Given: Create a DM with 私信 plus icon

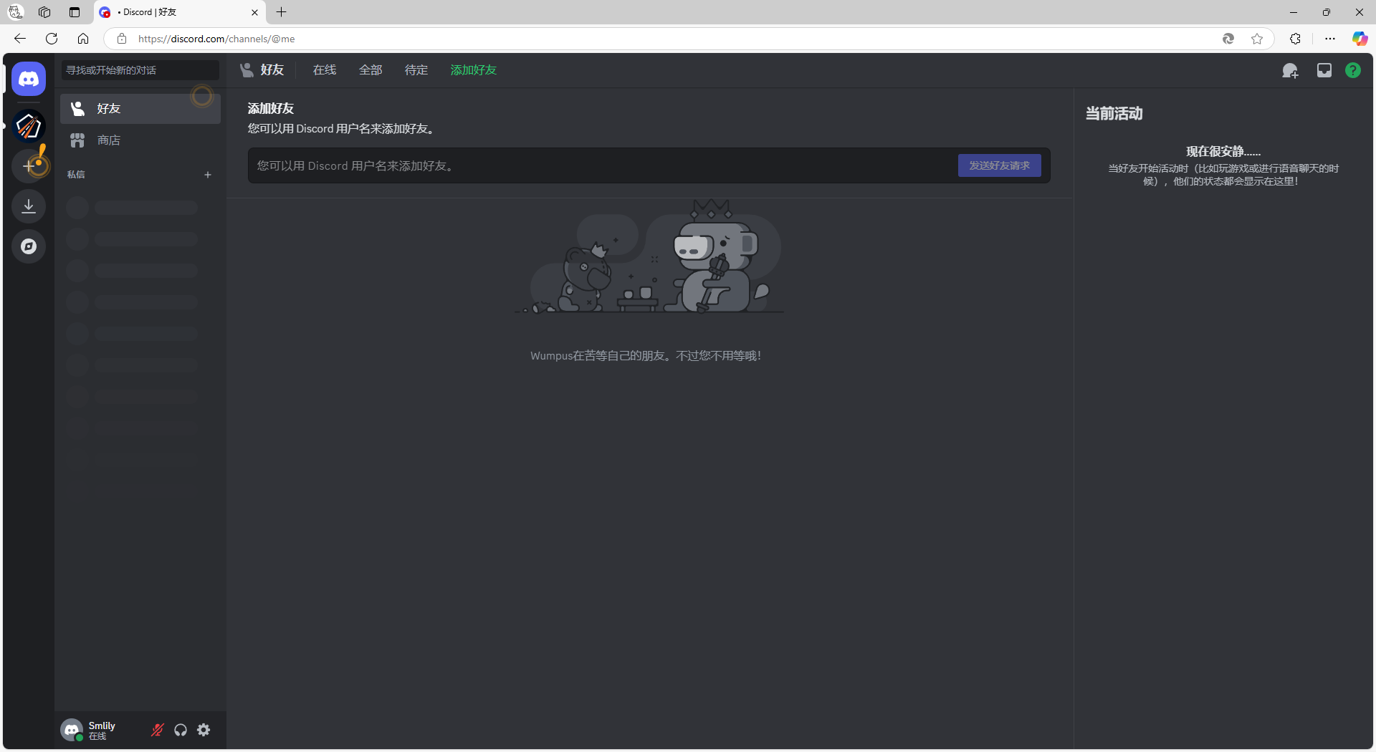Looking at the screenshot, I should click(x=208, y=175).
